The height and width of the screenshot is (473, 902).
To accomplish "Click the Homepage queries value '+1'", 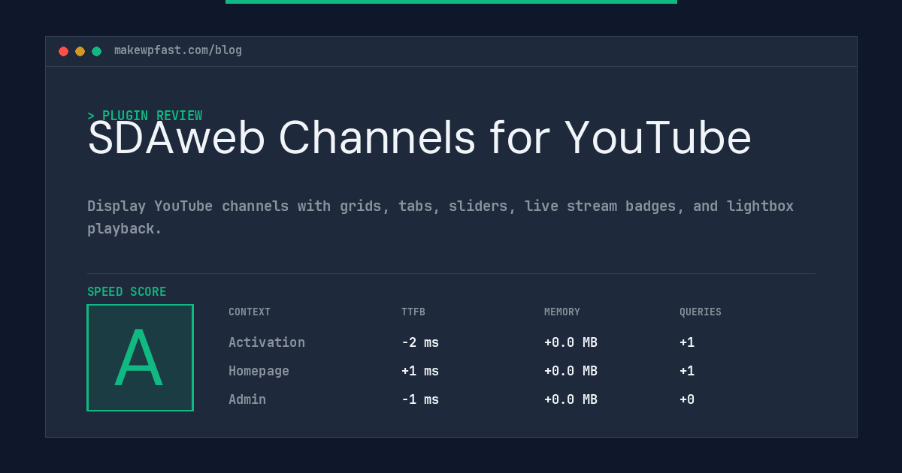I will [x=687, y=371].
